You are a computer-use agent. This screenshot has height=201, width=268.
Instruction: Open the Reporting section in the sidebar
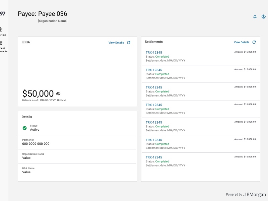pos(2,32)
